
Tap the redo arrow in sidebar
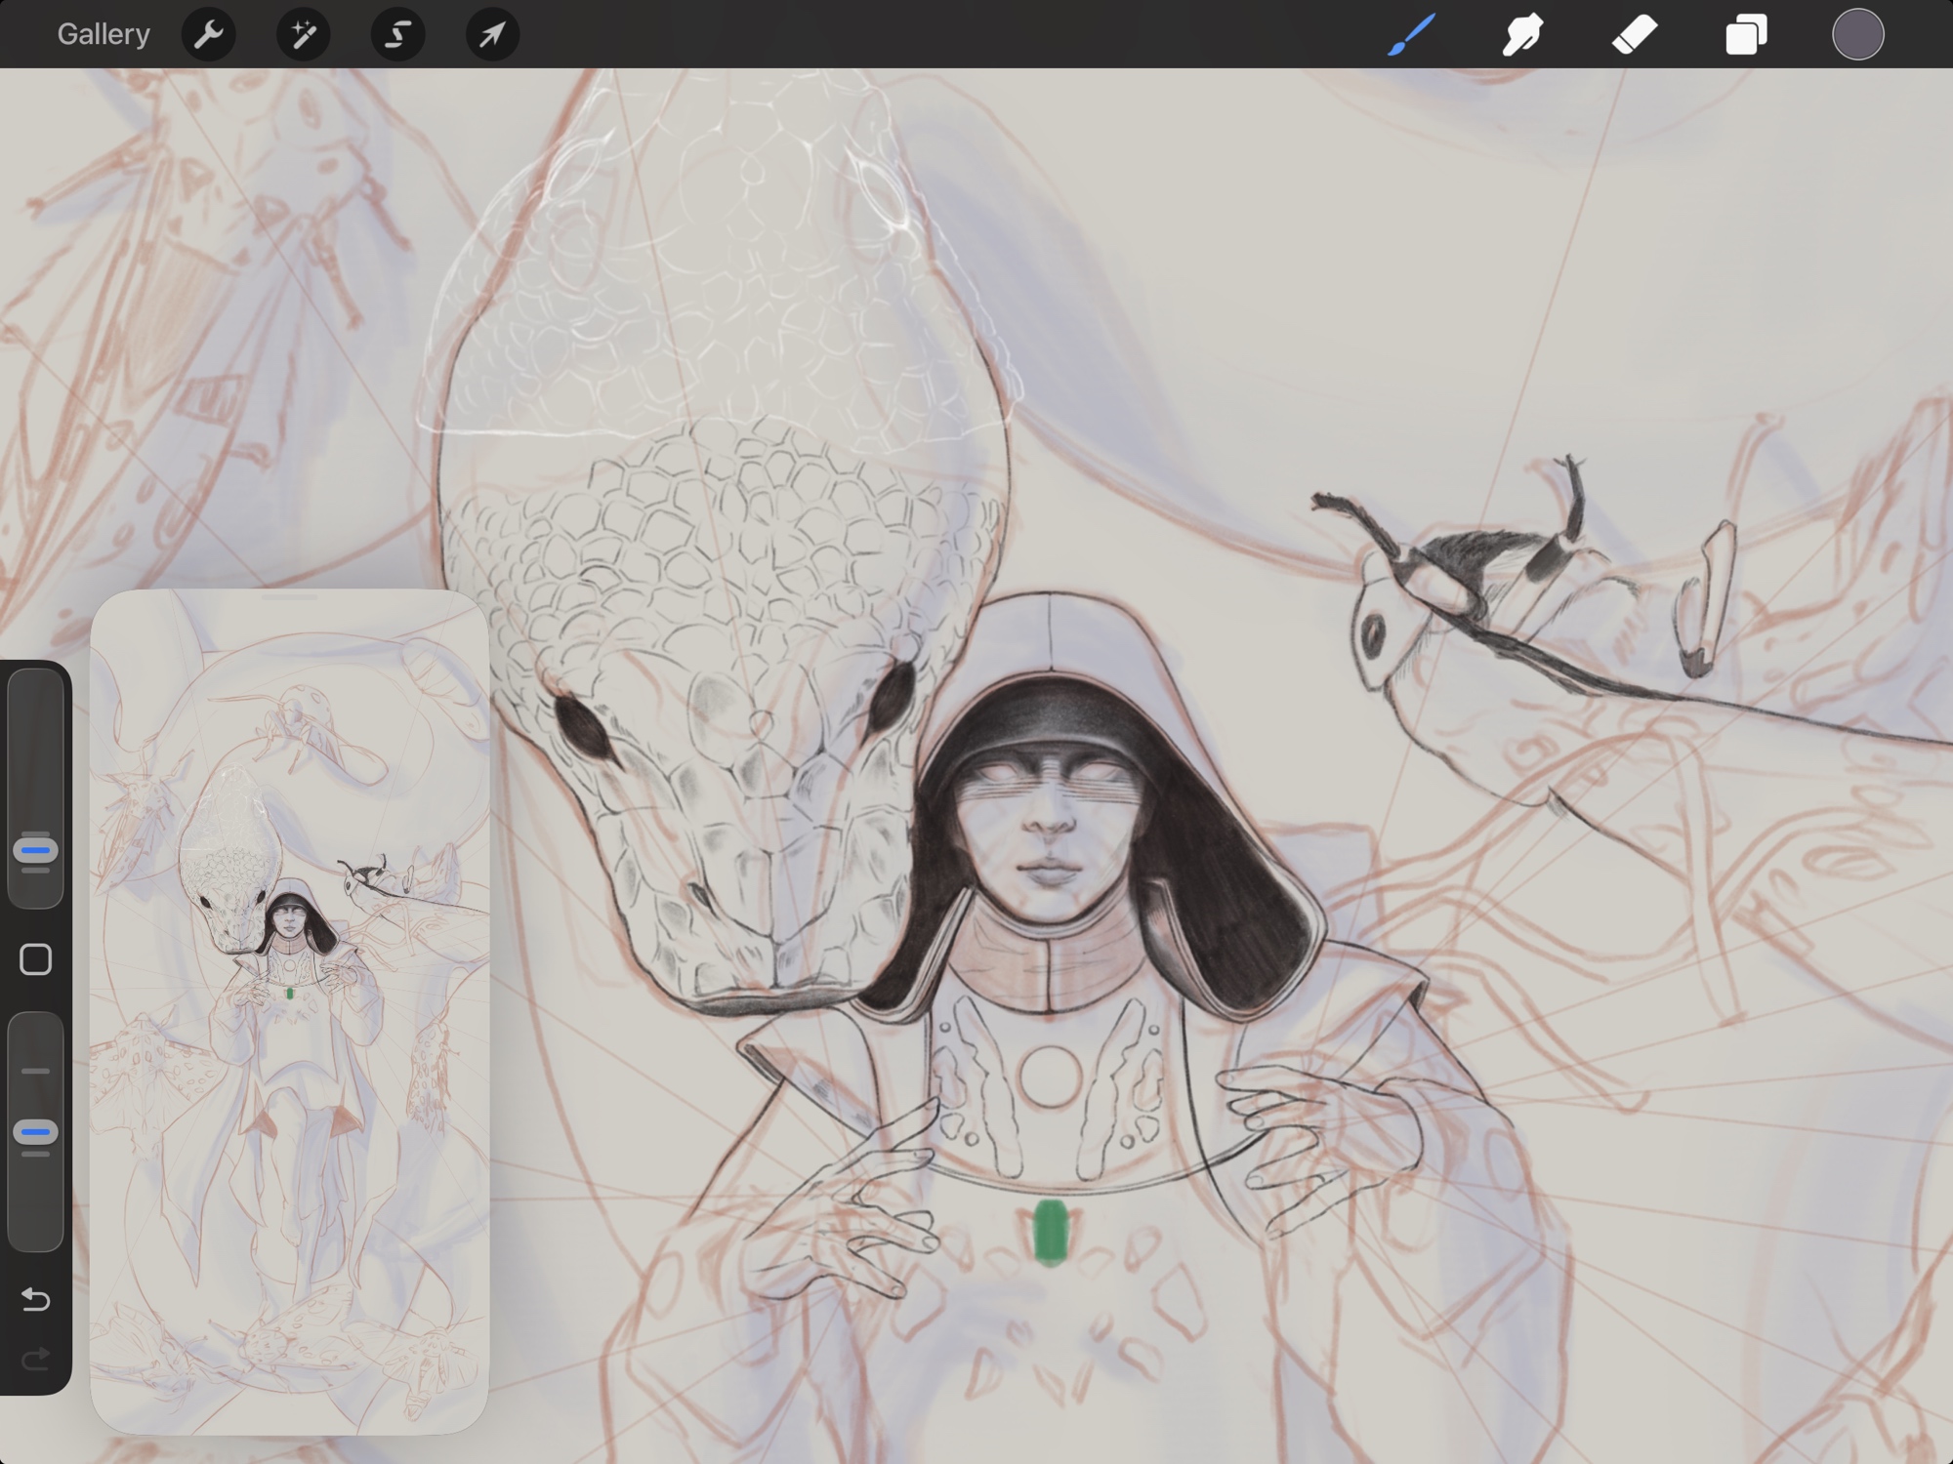tap(36, 1359)
